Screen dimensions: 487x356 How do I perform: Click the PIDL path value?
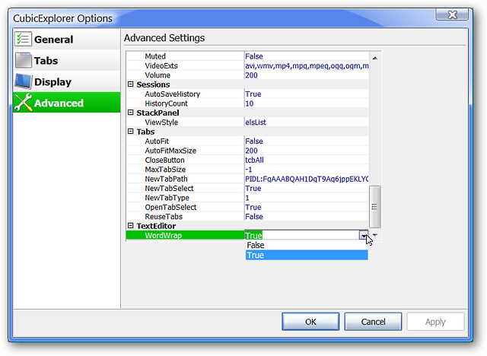tap(307, 179)
